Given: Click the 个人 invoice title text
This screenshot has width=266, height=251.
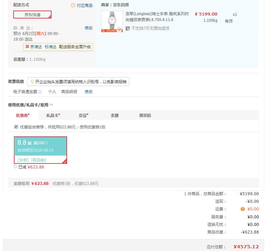Looking at the screenshot, I should (52, 92).
